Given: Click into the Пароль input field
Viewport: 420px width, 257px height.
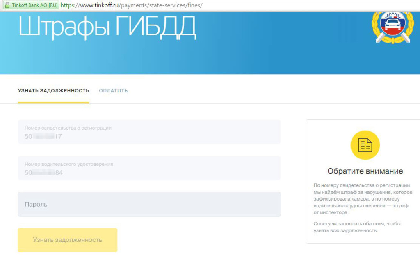Looking at the screenshot, I should tap(149, 204).
